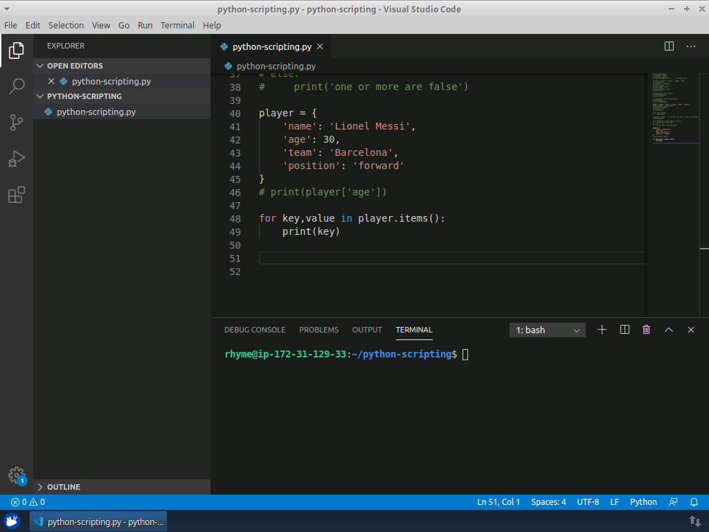Click the Split Editor icon
This screenshot has height=532, width=709.
(x=669, y=46)
